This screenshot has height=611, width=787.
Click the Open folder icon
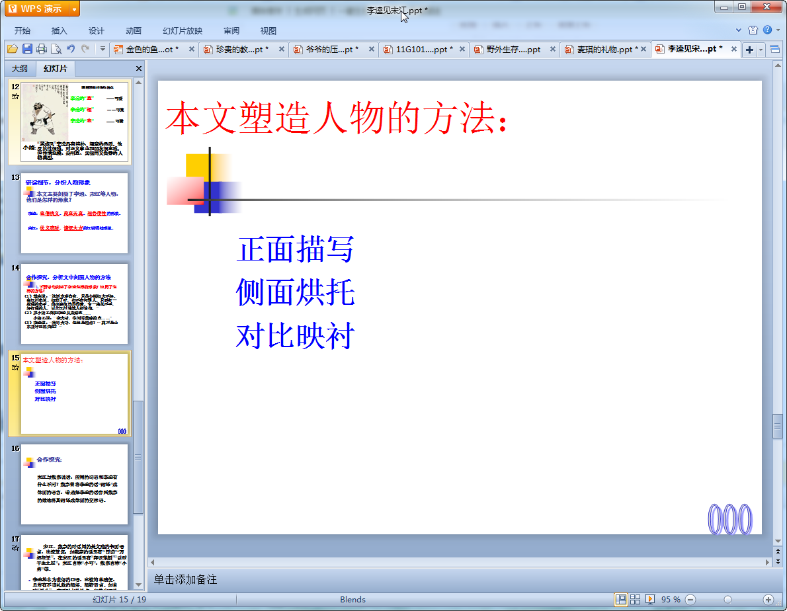(x=12, y=49)
